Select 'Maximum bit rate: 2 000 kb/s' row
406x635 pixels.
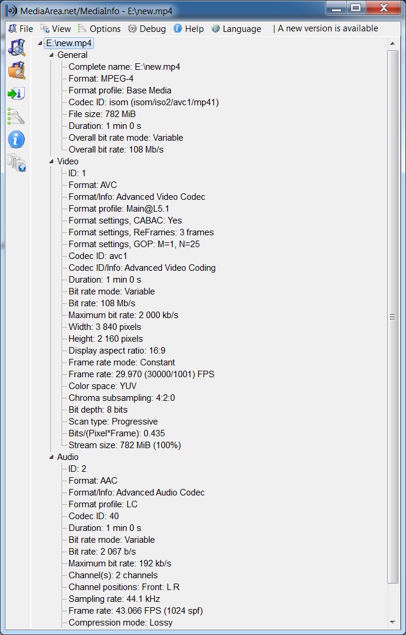[x=124, y=315]
